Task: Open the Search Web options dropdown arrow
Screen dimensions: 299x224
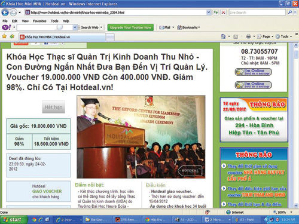Action: point(101,27)
